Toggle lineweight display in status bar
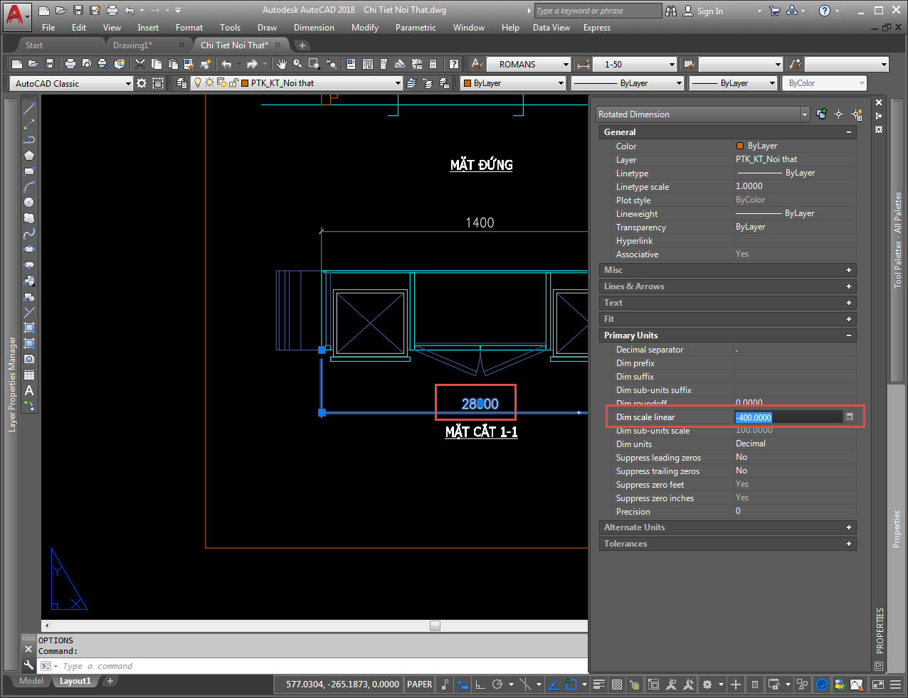Screen dimensions: 908x698 tap(599, 684)
